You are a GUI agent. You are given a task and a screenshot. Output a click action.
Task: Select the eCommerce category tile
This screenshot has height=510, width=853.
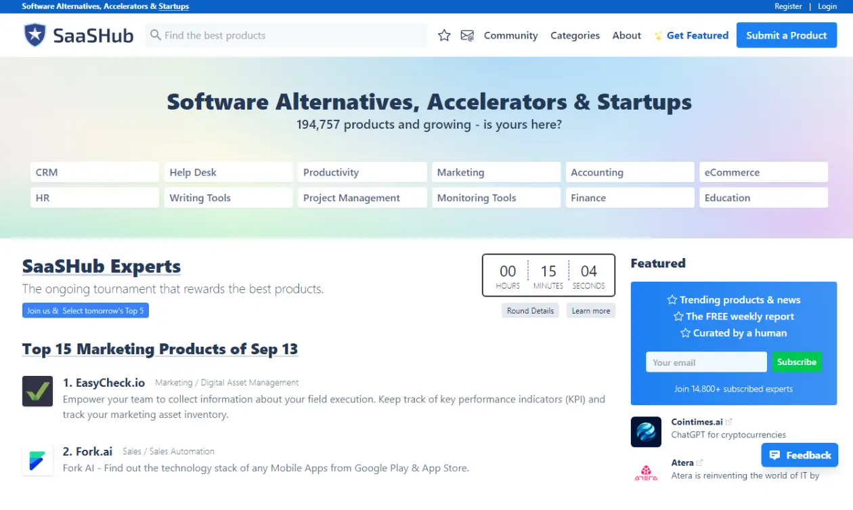click(764, 172)
